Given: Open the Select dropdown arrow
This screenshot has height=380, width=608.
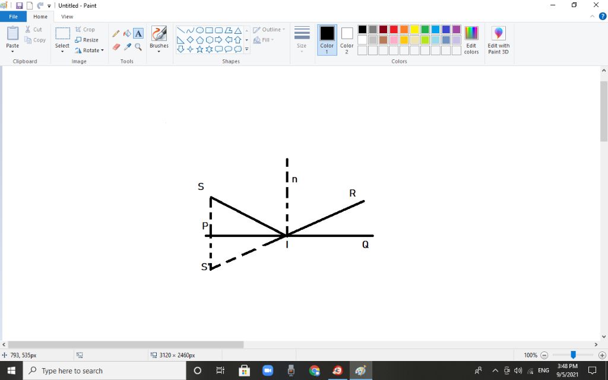Looking at the screenshot, I should click(x=62, y=52).
